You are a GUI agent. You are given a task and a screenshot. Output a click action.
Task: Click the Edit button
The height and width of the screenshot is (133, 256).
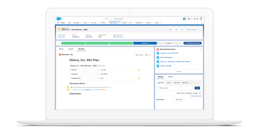click(176, 30)
